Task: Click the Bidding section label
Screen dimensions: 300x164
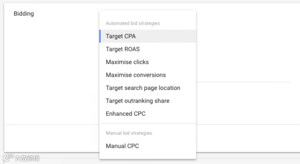Action: coord(23,14)
